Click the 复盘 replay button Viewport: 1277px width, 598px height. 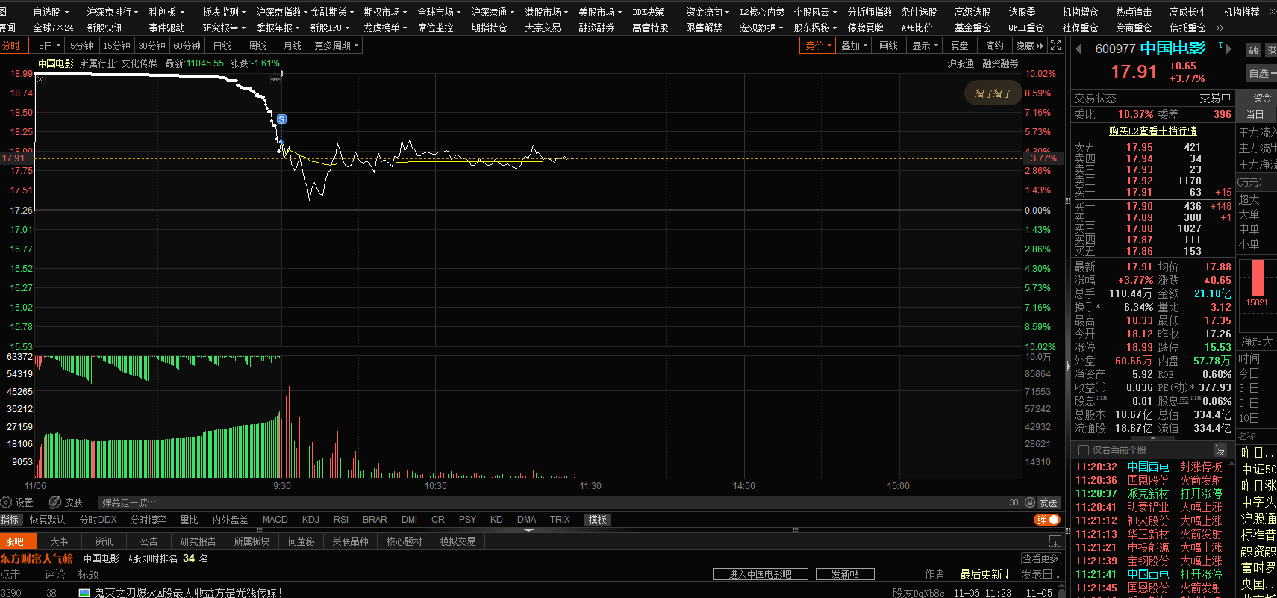(x=959, y=46)
